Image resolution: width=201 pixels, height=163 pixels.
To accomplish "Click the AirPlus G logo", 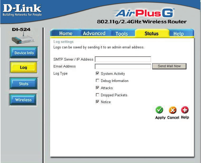I will [x=144, y=13].
